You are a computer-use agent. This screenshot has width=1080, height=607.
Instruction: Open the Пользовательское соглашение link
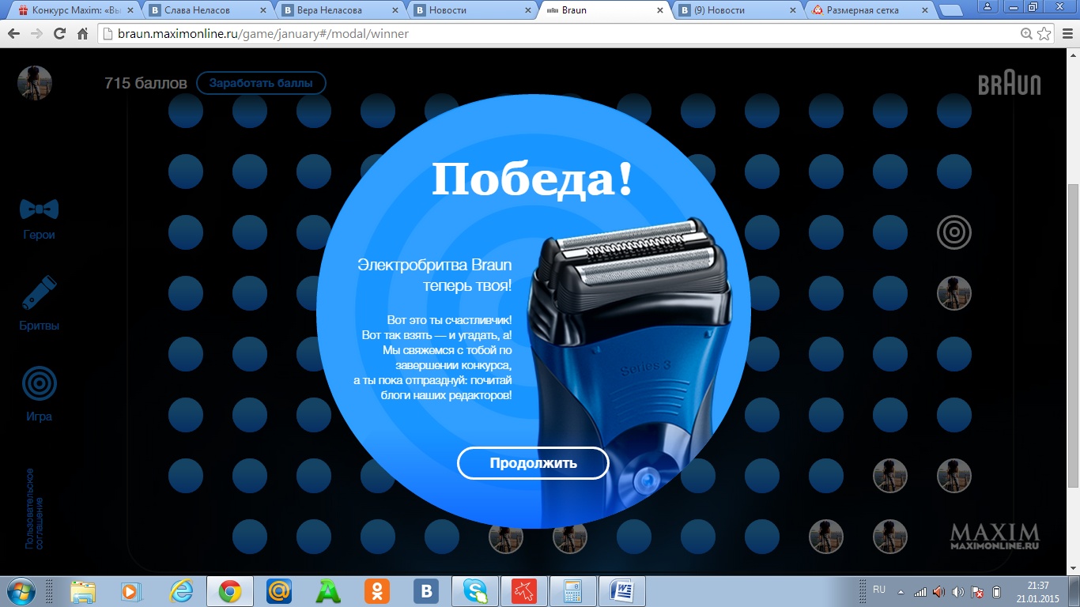point(34,508)
